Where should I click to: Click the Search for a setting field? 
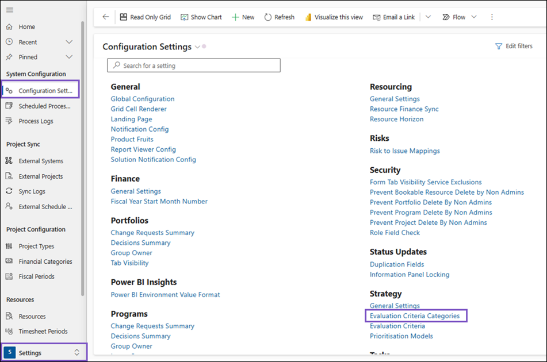[194, 66]
